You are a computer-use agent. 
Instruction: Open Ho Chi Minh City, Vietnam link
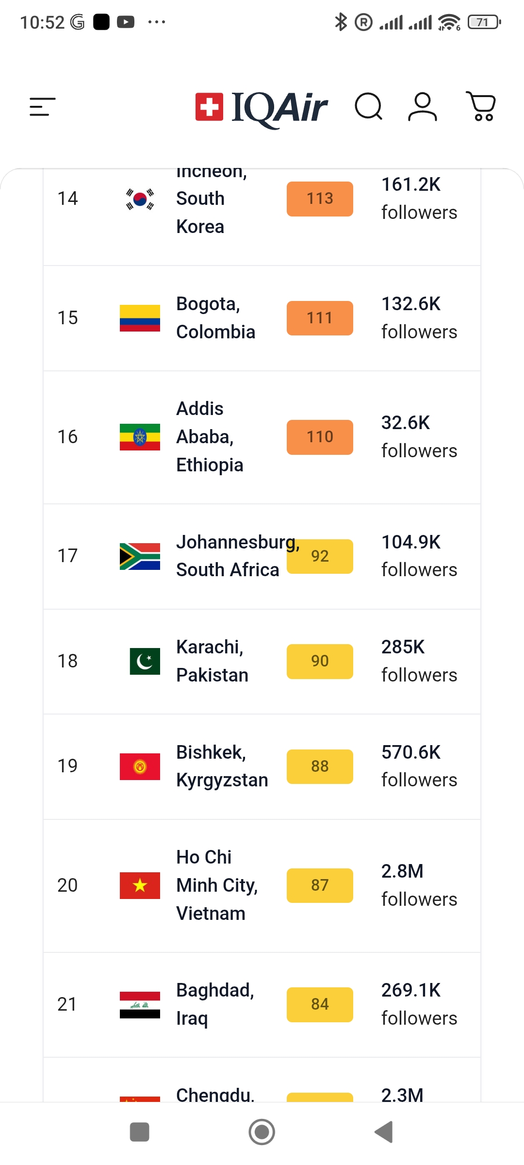click(217, 885)
